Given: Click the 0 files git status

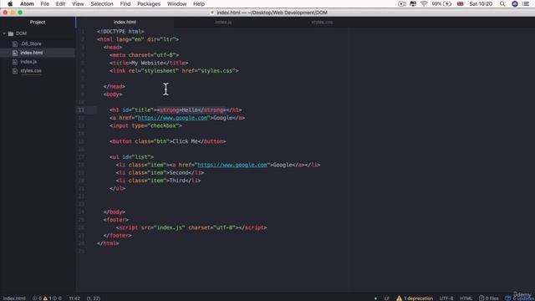Looking at the screenshot, I should pyautogui.click(x=488, y=298).
